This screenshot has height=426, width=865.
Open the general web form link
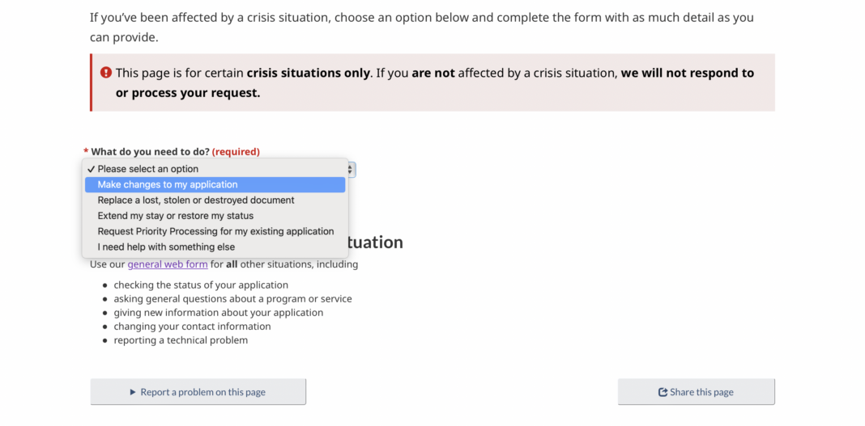(168, 264)
